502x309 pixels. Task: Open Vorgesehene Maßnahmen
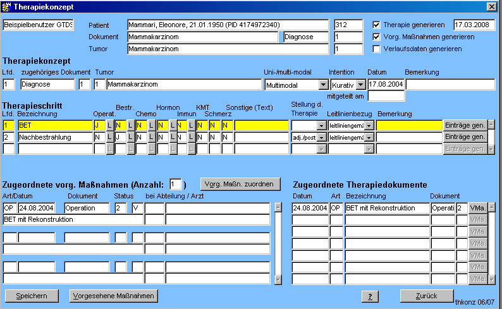[113, 296]
